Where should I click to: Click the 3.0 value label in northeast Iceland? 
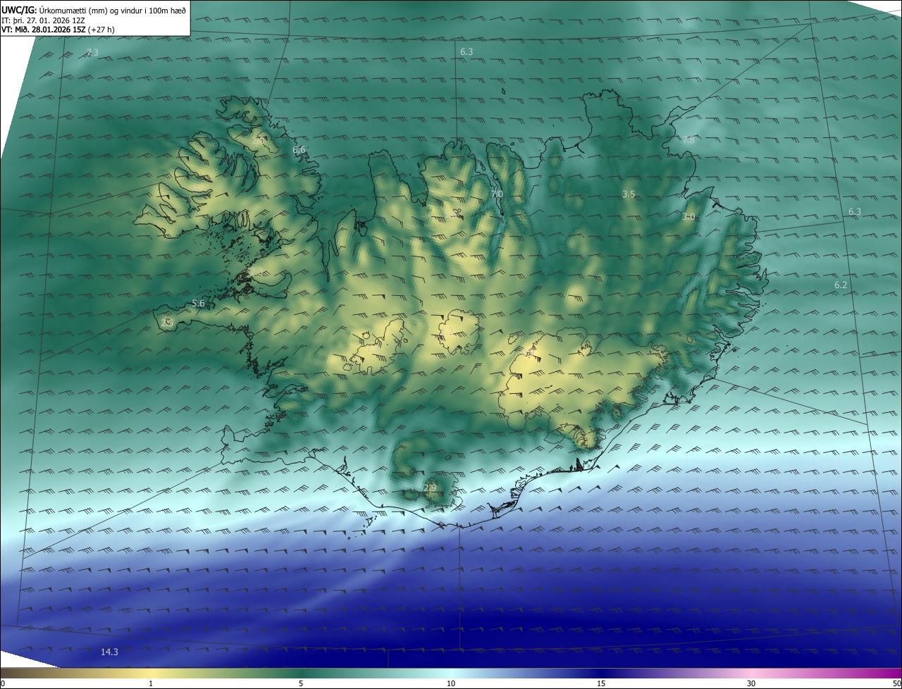(688, 217)
